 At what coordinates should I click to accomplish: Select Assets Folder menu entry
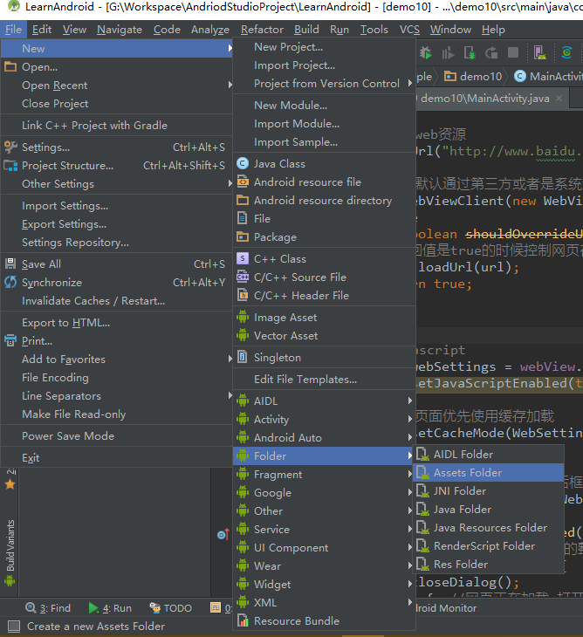489,472
